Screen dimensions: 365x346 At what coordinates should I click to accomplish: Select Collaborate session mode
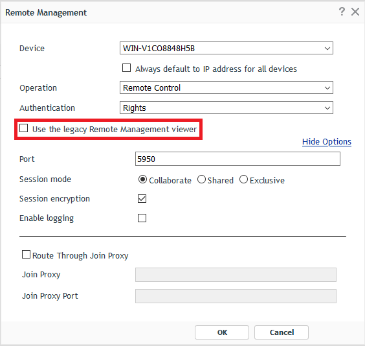[142, 179]
